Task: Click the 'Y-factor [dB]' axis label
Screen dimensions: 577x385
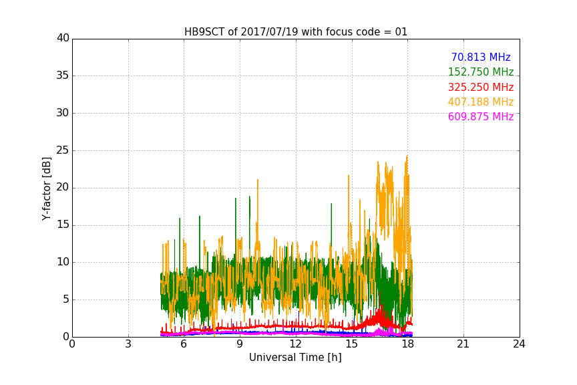Action: 46,188
